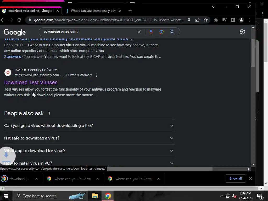Open media controls icon in toolbar
268x201 pixels.
(224, 20)
